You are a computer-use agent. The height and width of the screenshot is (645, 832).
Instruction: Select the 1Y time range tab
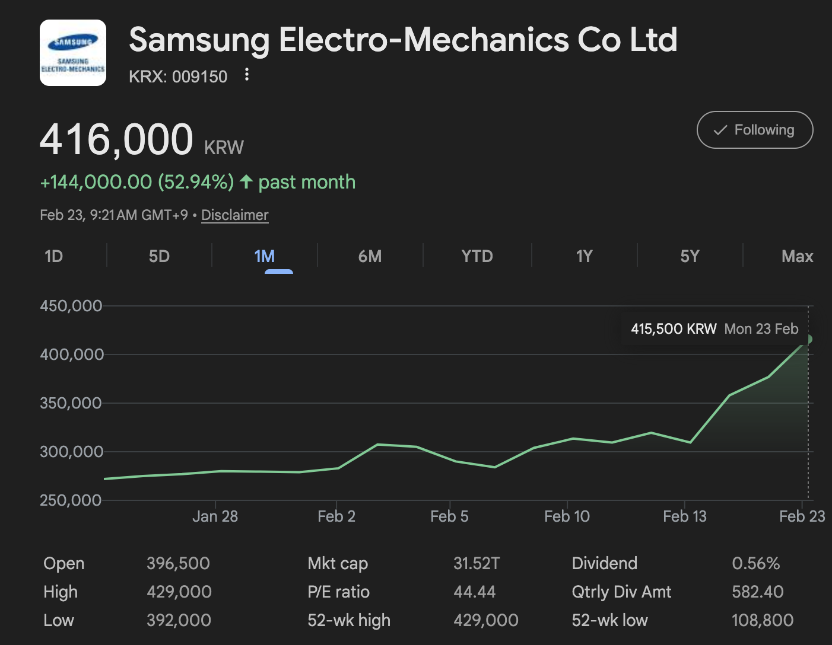point(584,256)
